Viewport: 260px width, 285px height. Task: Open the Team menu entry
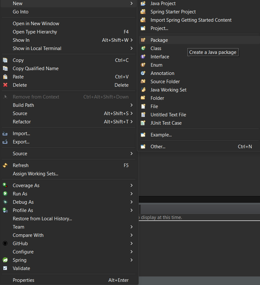coord(18,227)
